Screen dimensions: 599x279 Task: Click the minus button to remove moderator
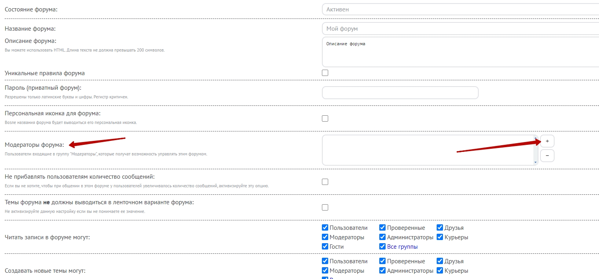click(x=547, y=156)
